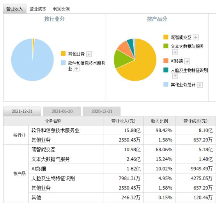The height and width of the screenshot is (203, 216).
Task: Click the 笔智能交互 row in the table
Action: [110, 150]
